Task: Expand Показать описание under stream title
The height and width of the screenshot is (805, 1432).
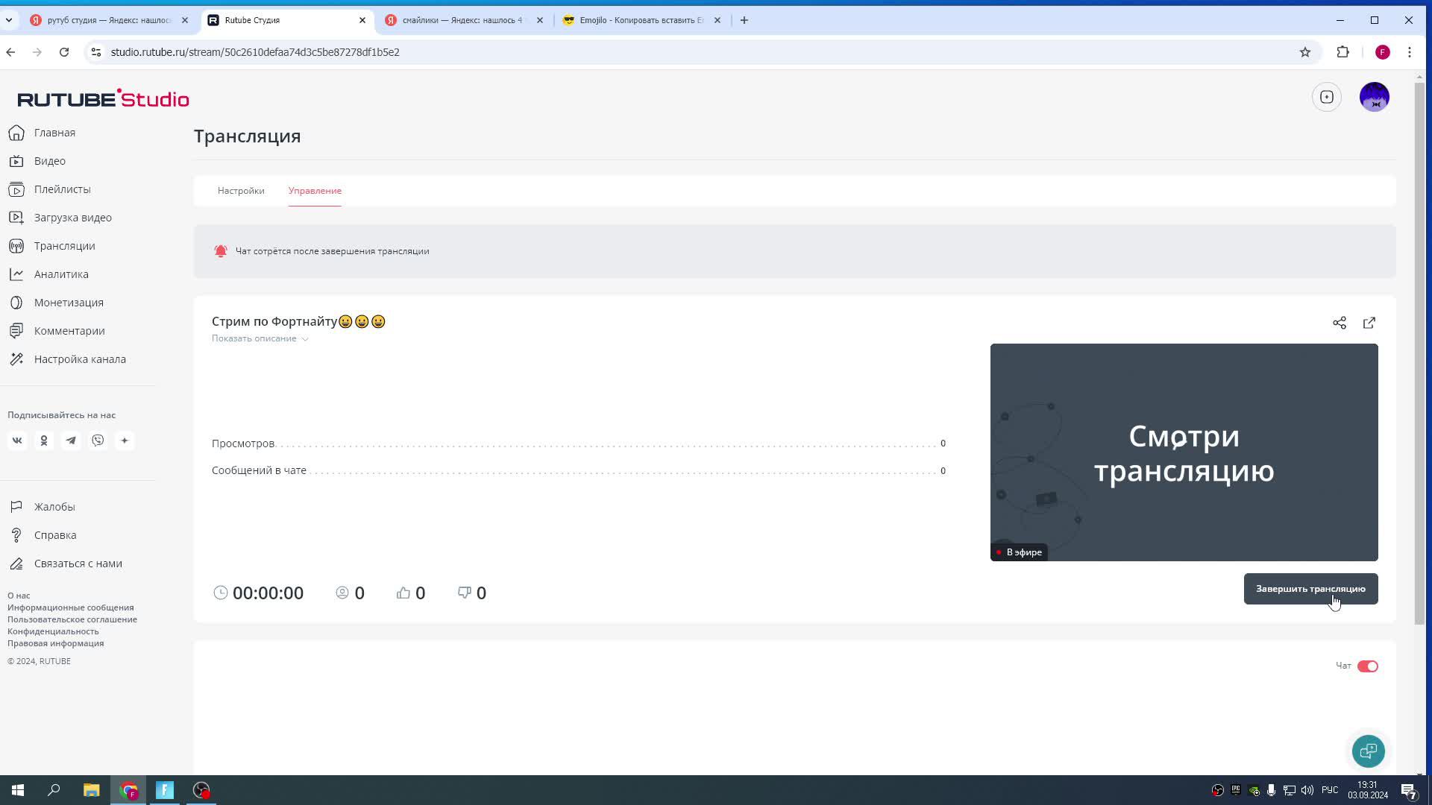Action: coord(260,338)
